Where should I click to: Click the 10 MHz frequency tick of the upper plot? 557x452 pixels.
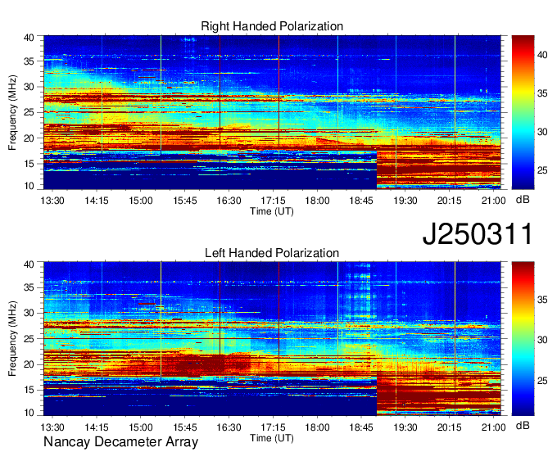point(29,186)
